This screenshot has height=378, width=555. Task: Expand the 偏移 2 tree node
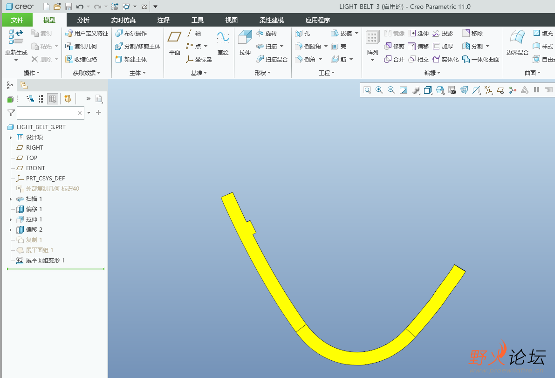(10, 230)
